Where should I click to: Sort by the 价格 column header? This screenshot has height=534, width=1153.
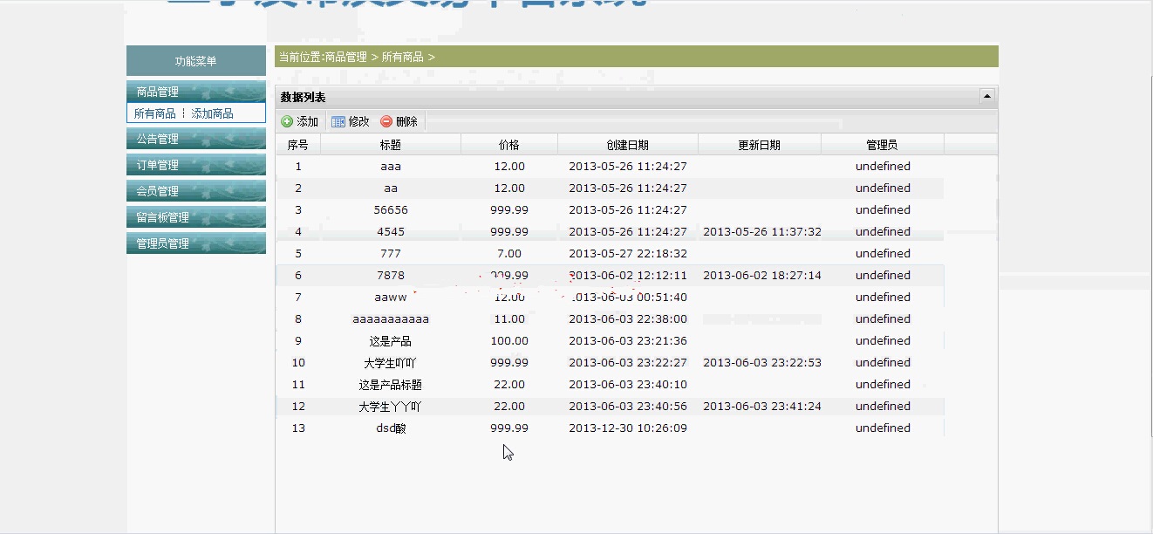(509, 145)
